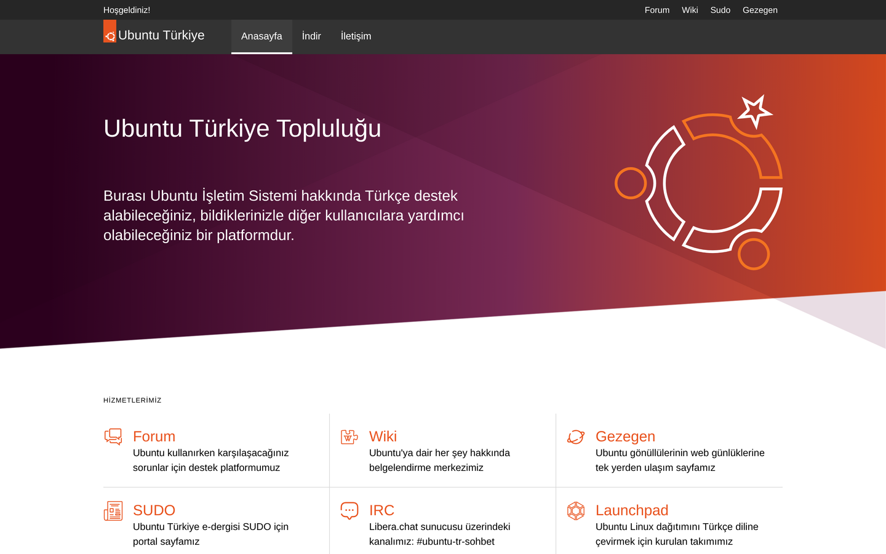
Task: Click the Wiki puzzle piece icon
Action: pos(349,437)
